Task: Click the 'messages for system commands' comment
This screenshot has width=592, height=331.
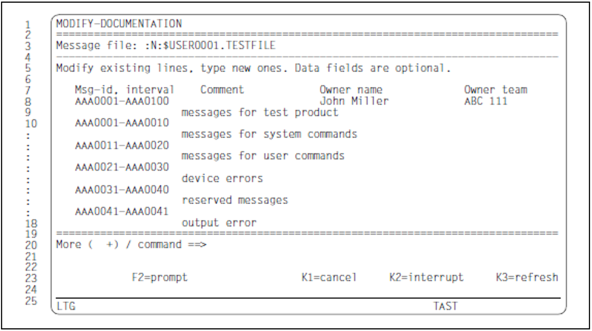Action: pyautogui.click(x=269, y=134)
